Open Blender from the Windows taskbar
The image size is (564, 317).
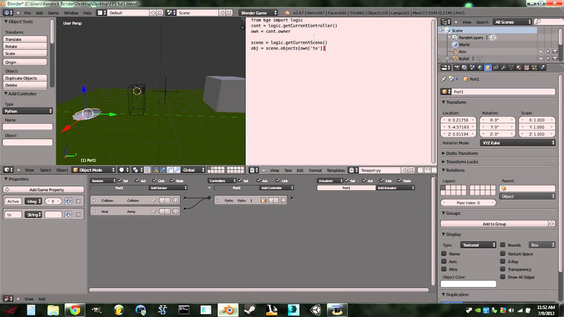228,310
